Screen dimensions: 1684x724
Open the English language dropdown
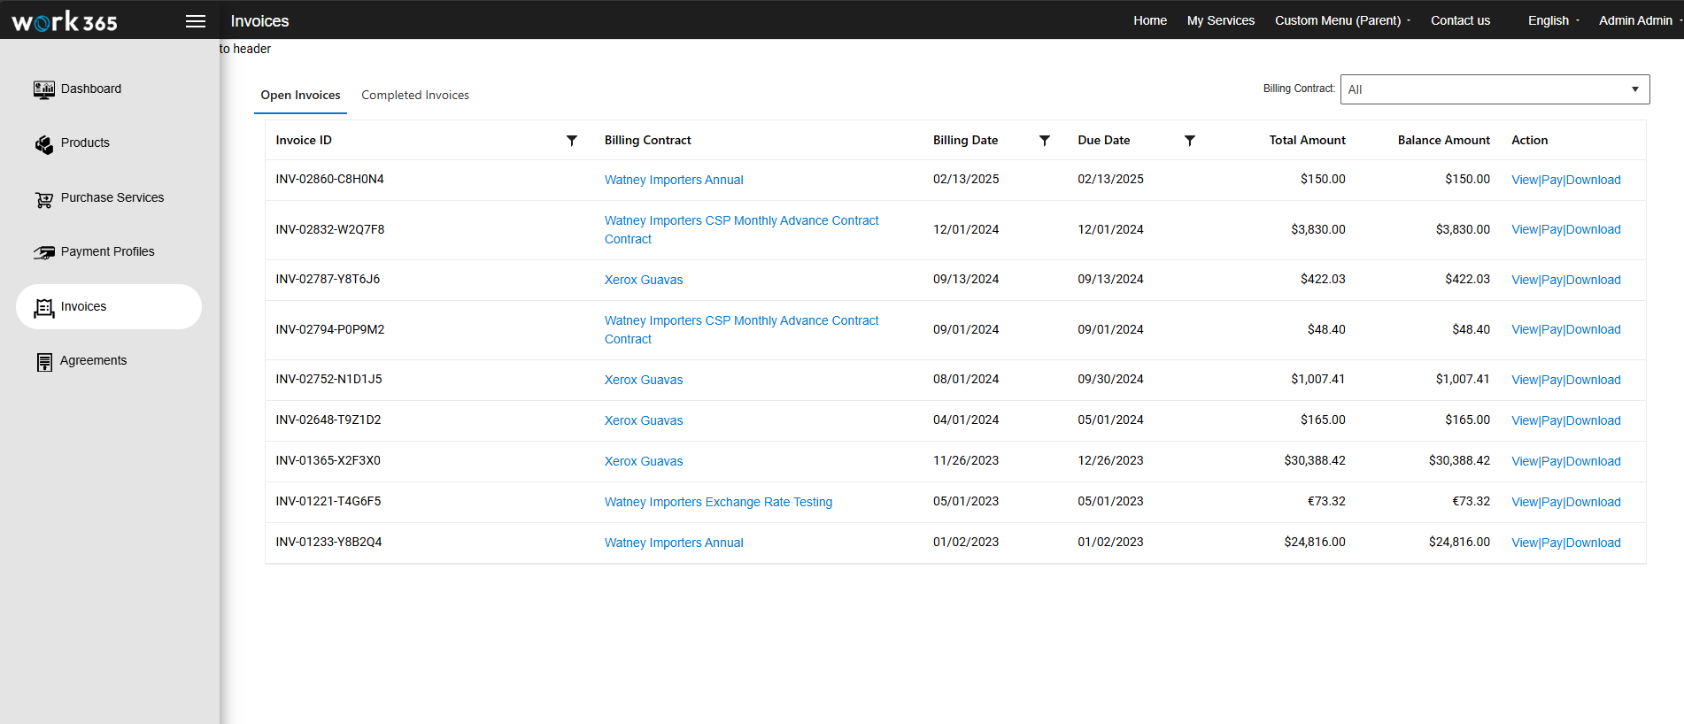pos(1553,20)
